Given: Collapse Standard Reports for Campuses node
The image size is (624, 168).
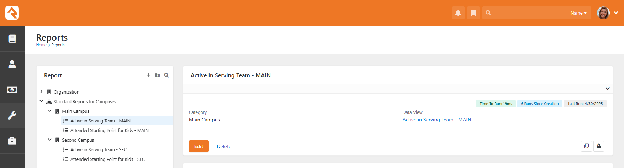Looking at the screenshot, I should [x=41, y=101].
